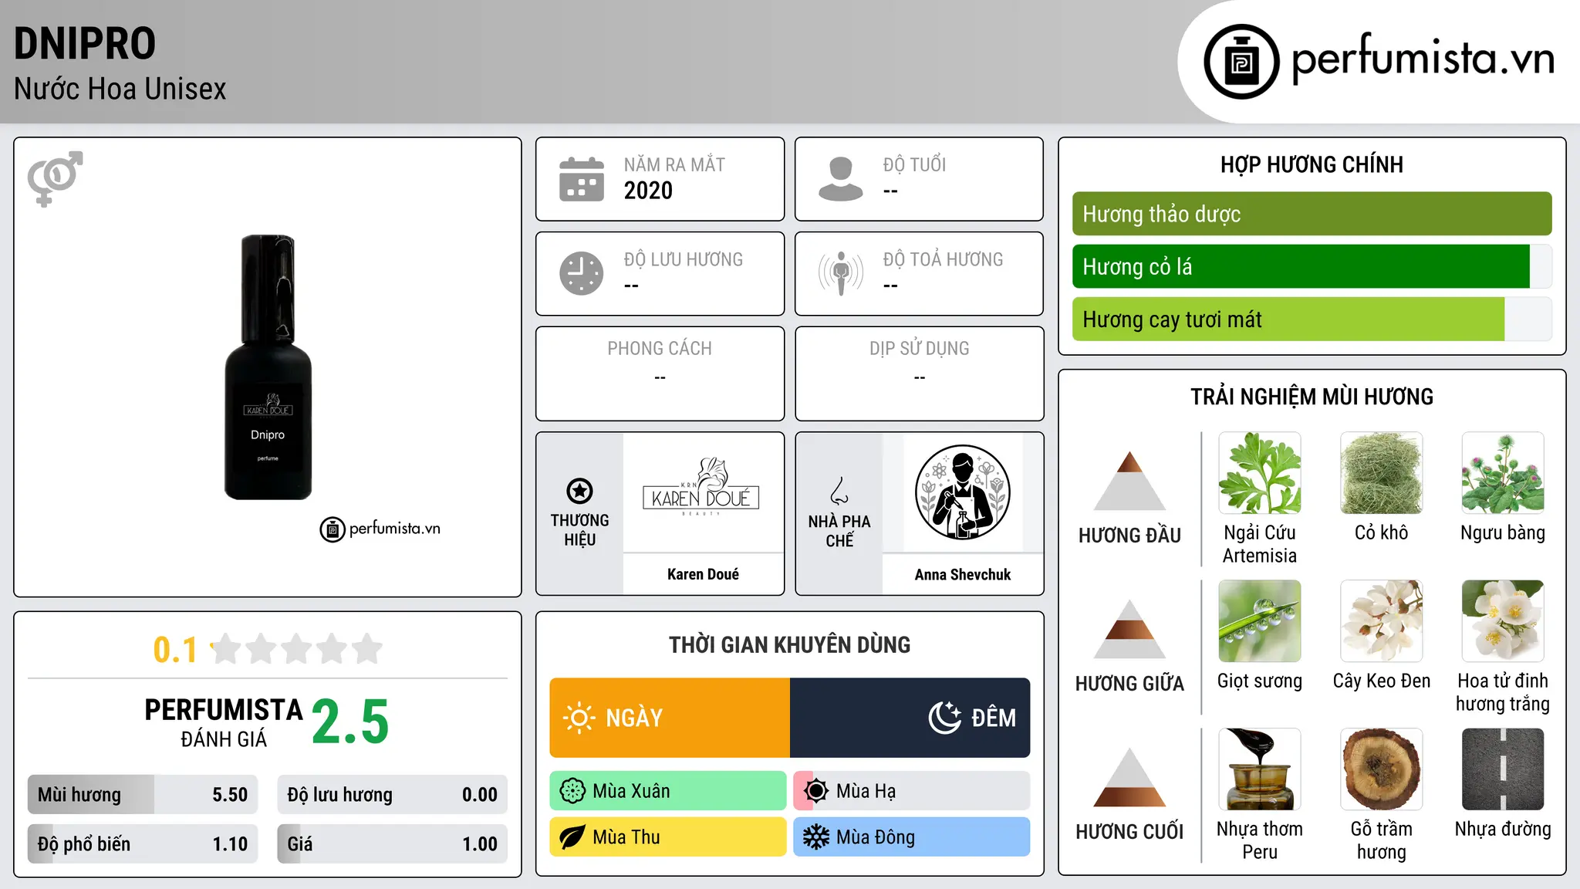
Task: Choose the Mùa Xuân season tile
Action: pyautogui.click(x=668, y=791)
